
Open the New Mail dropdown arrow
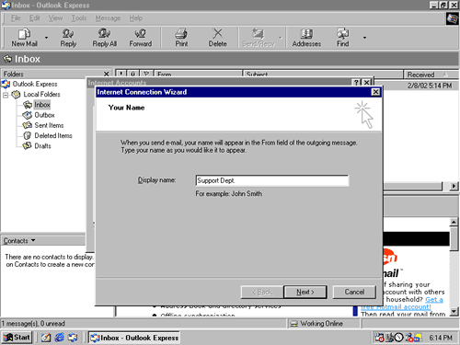pyautogui.click(x=46, y=38)
